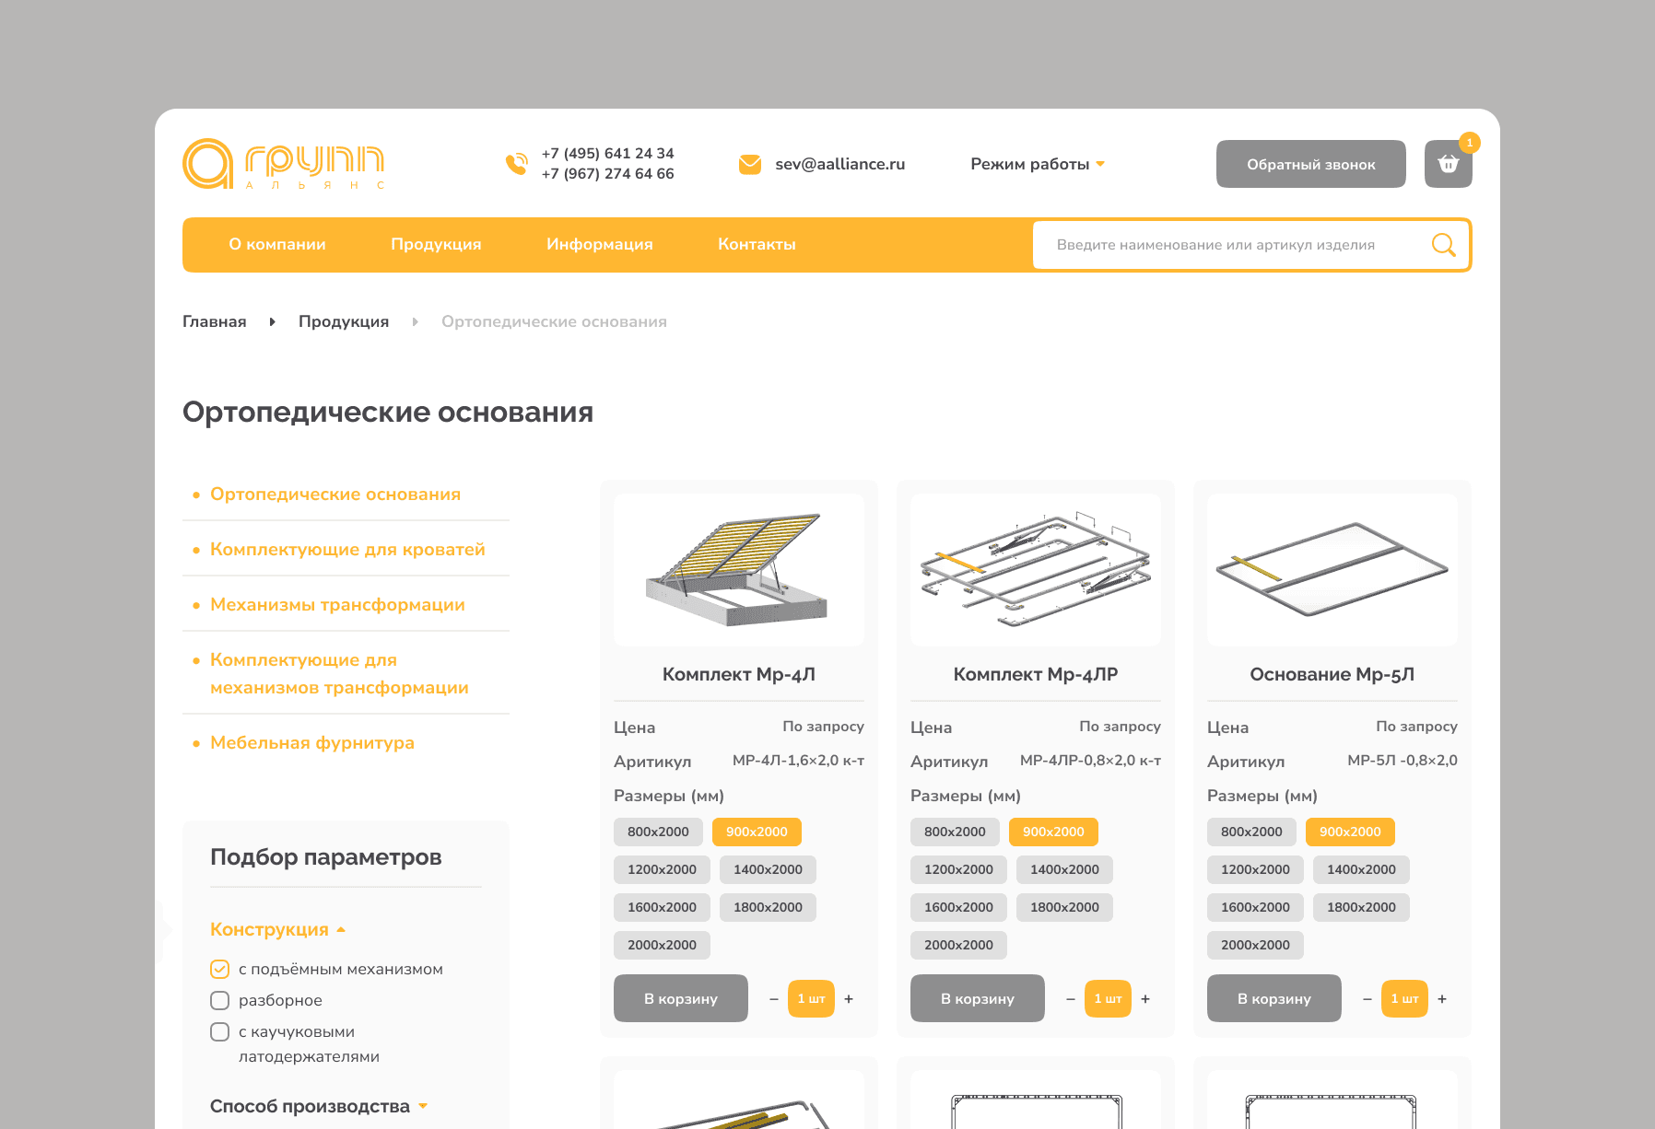Open the Основание Мр-5Л product image
Image resolution: width=1655 pixels, height=1129 pixels.
click(1332, 570)
